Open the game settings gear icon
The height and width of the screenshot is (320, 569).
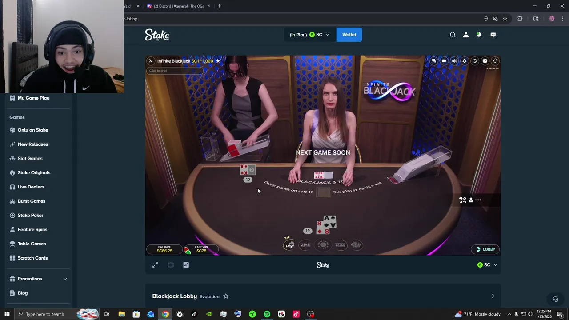(x=465, y=61)
